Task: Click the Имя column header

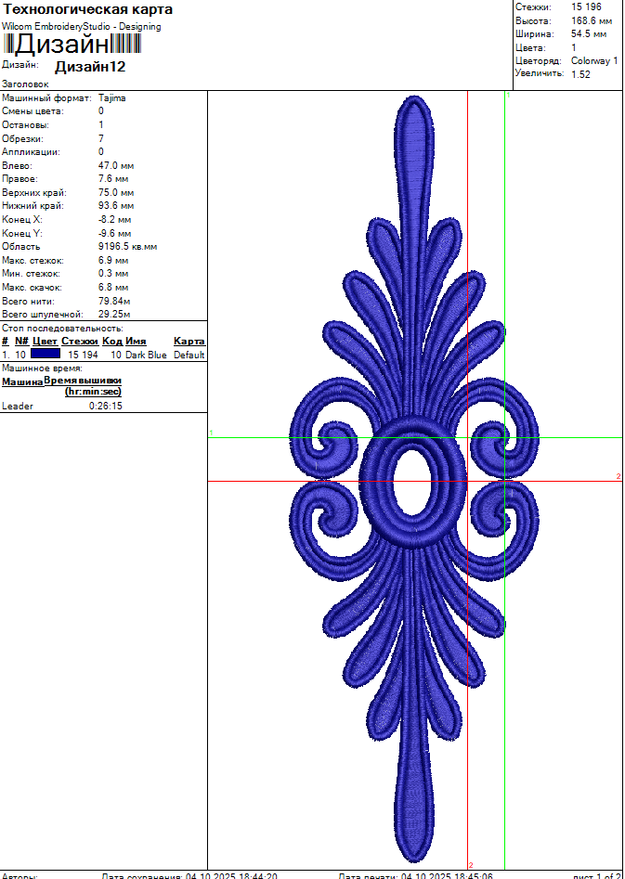Action: 136,342
